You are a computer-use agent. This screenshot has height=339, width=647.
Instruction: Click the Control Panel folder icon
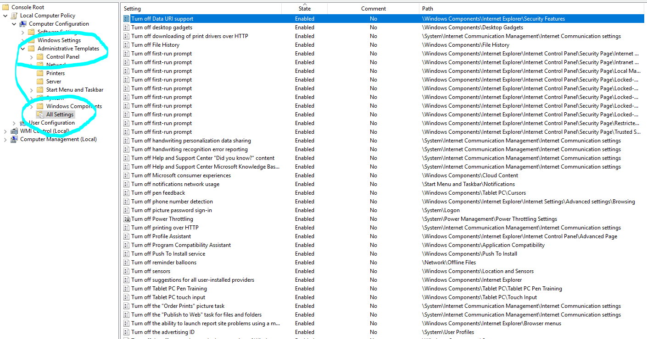pyautogui.click(x=40, y=57)
